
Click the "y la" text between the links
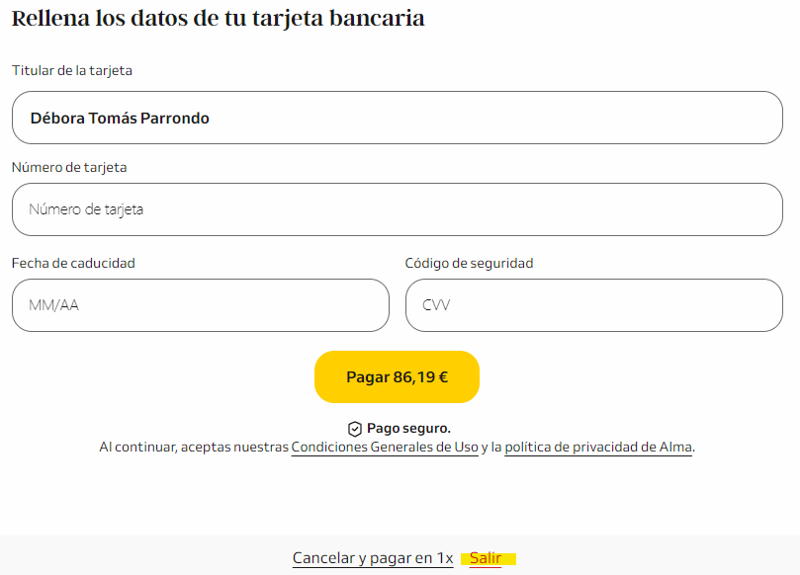pos(491,447)
